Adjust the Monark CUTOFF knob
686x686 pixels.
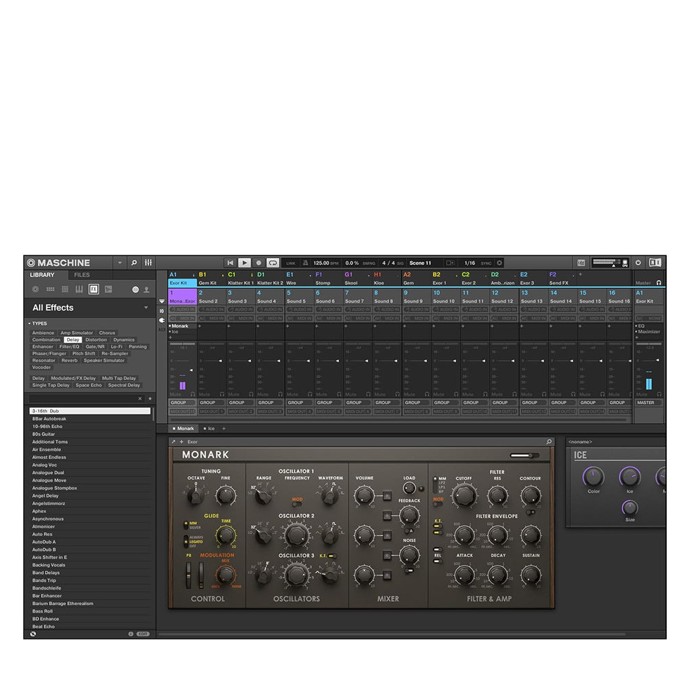click(464, 495)
